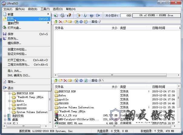Expand the $RECYCLE.BIN tree node
183x135 pixels.
click(10, 93)
